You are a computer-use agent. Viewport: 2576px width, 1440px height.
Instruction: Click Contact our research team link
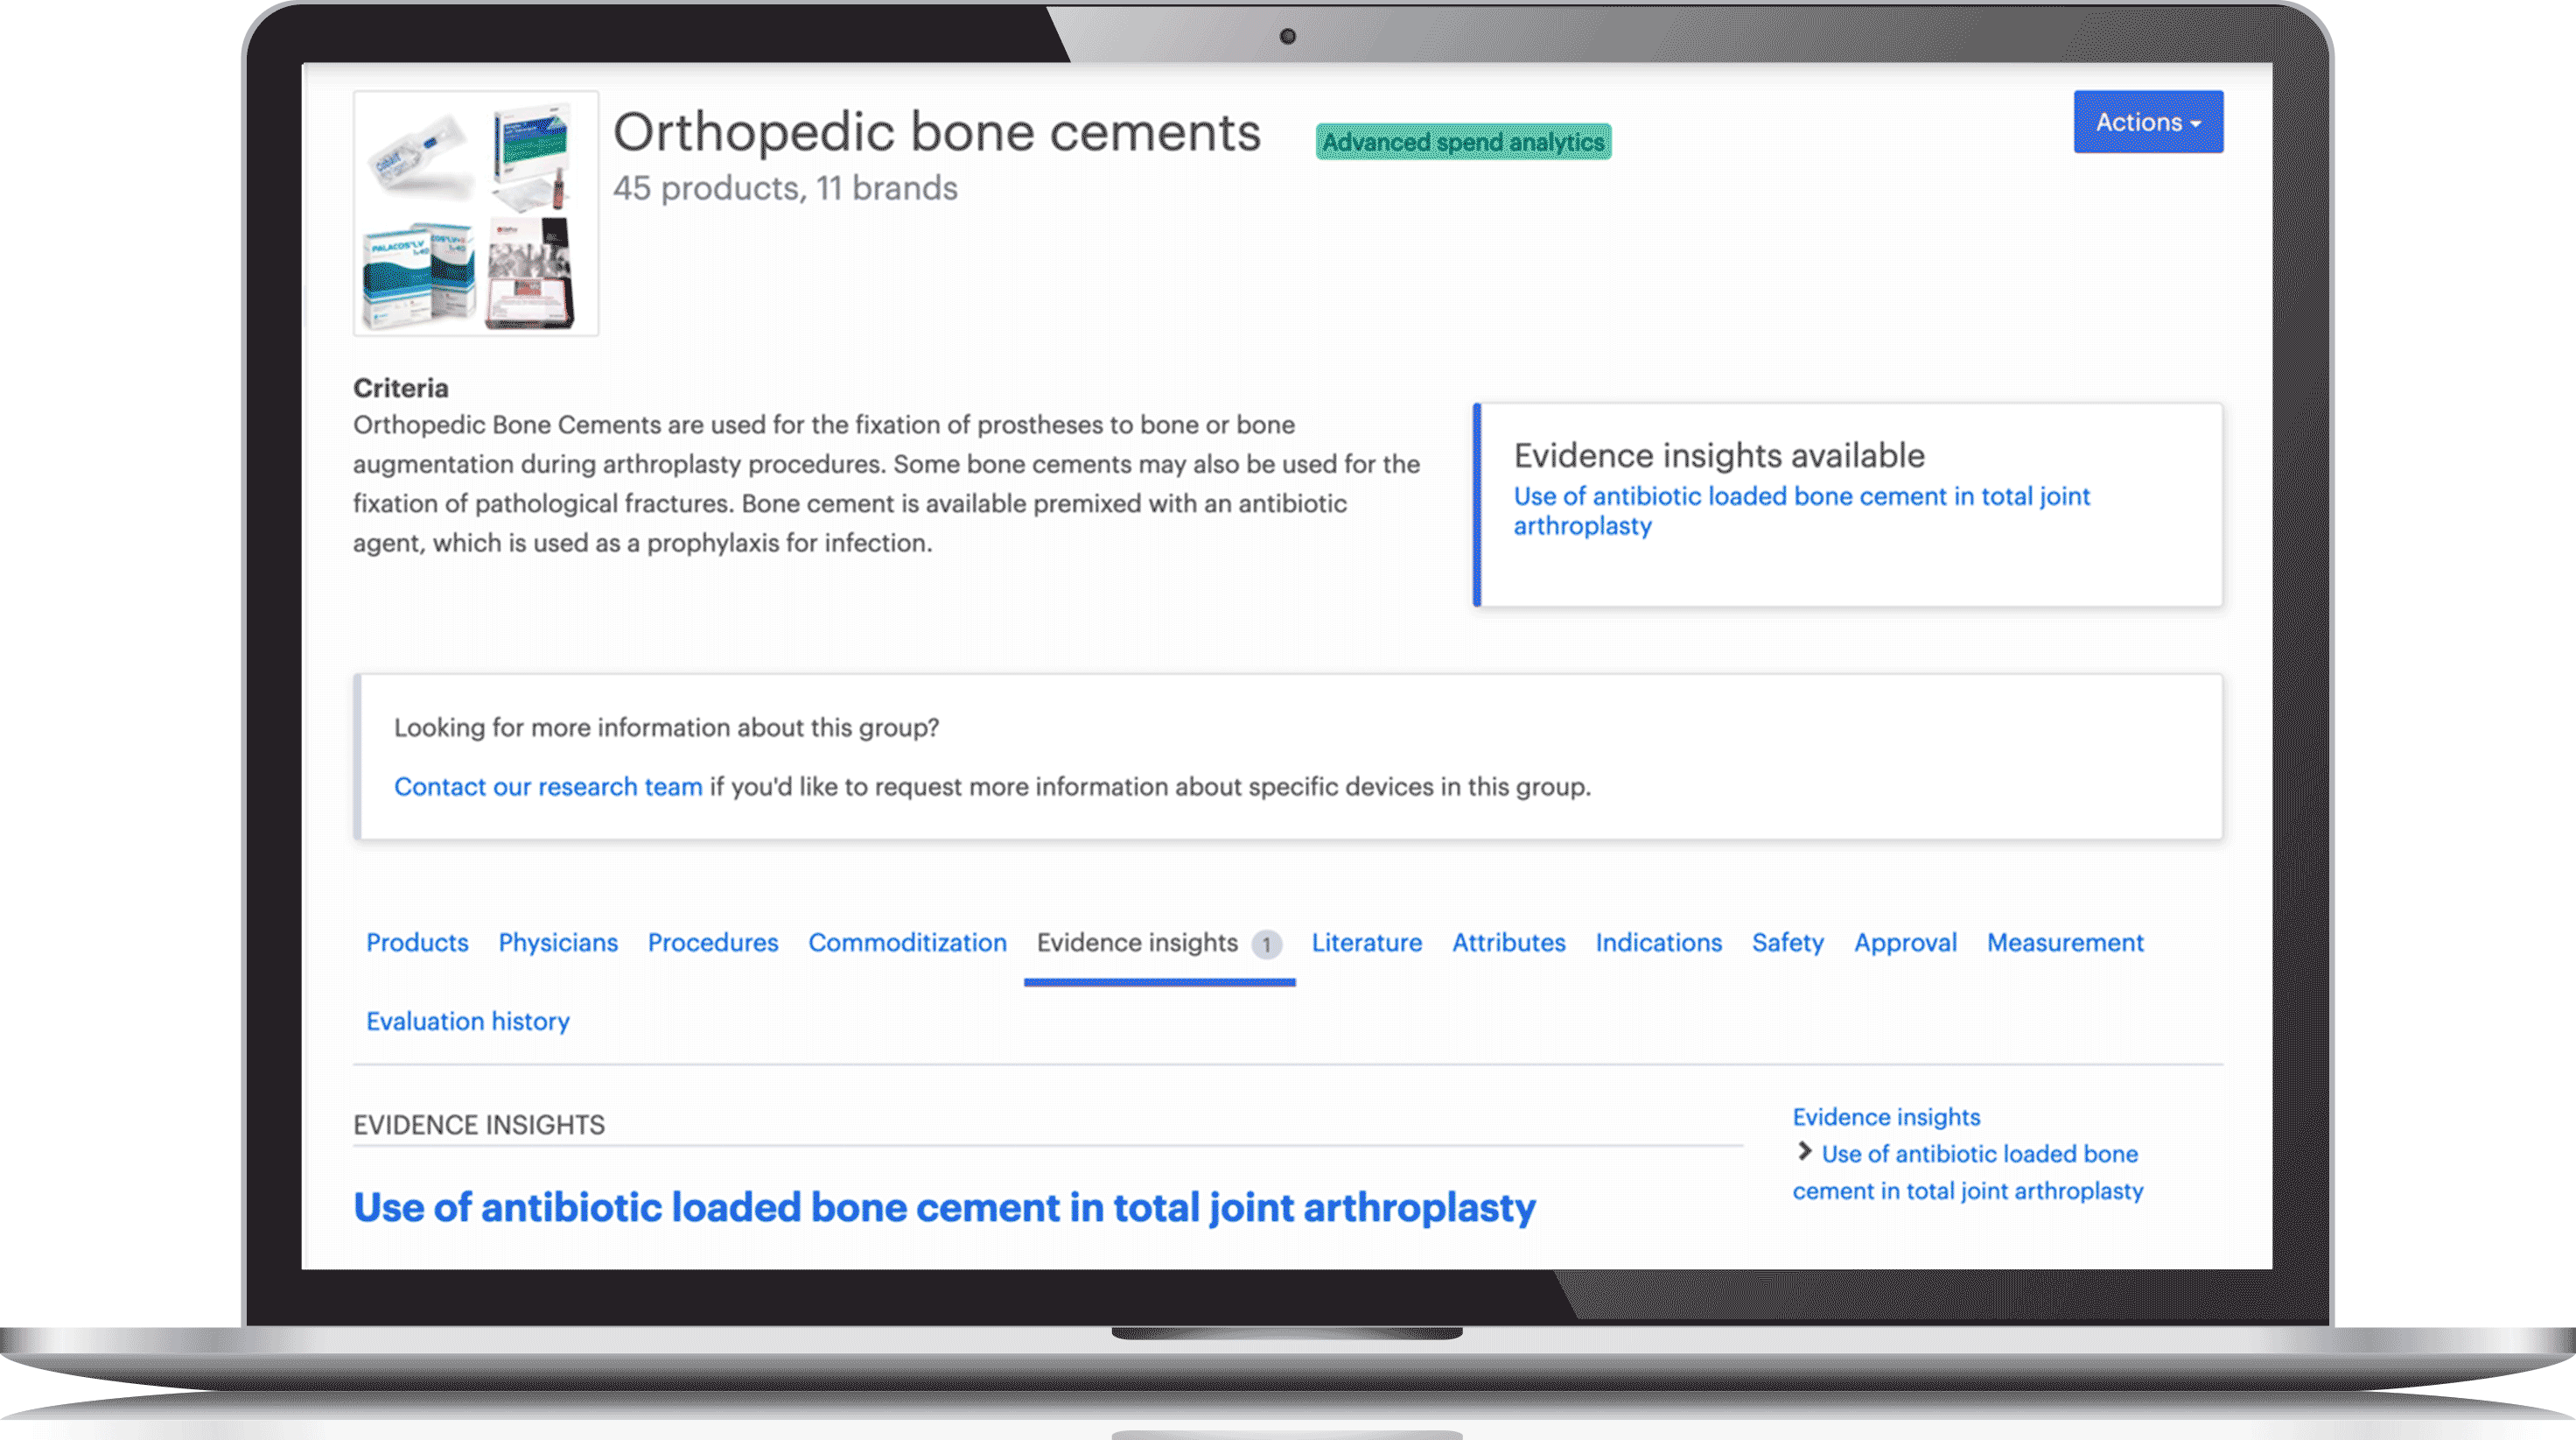point(549,787)
